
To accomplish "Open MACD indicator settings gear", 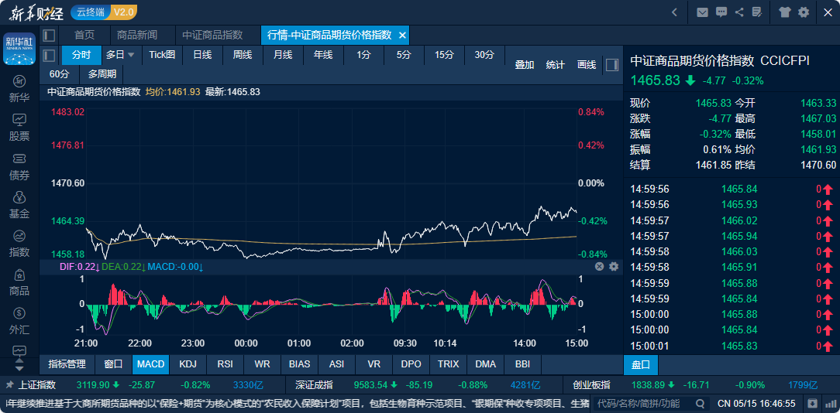I will click(x=614, y=266).
